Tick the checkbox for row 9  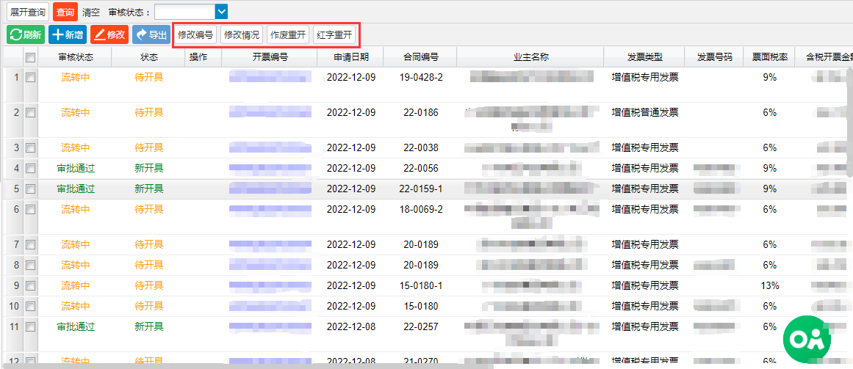click(x=31, y=285)
